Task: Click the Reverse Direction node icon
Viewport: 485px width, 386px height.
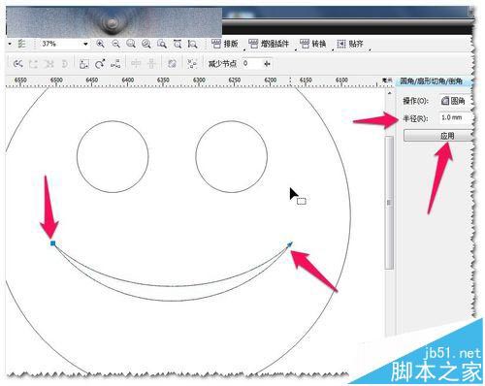Action: (18, 64)
